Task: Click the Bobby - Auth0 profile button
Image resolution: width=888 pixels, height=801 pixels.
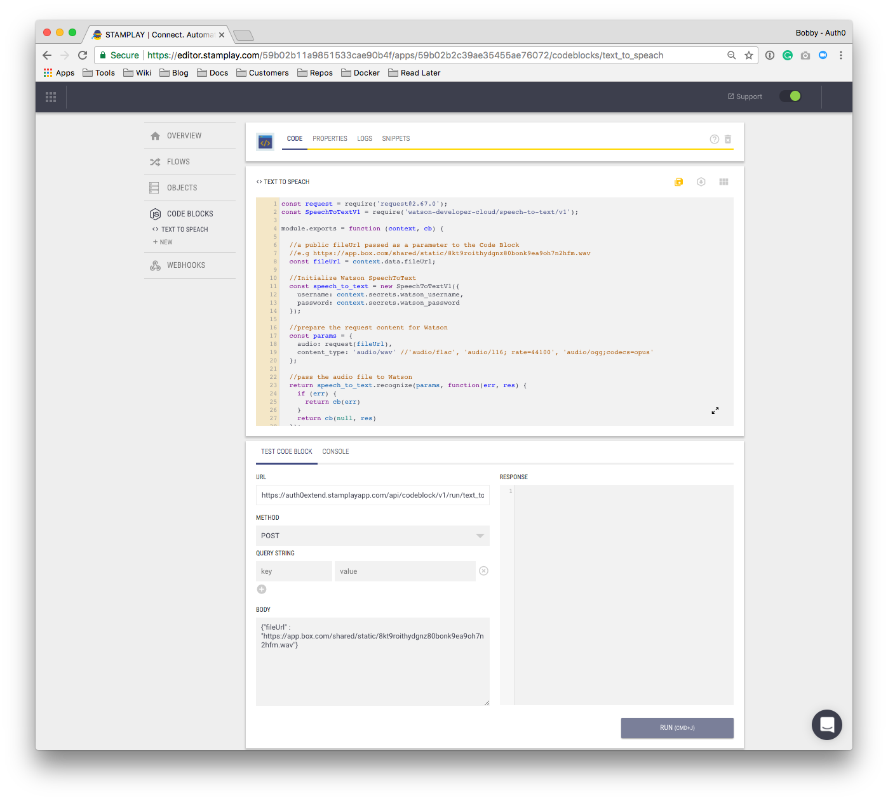Action: pos(821,33)
